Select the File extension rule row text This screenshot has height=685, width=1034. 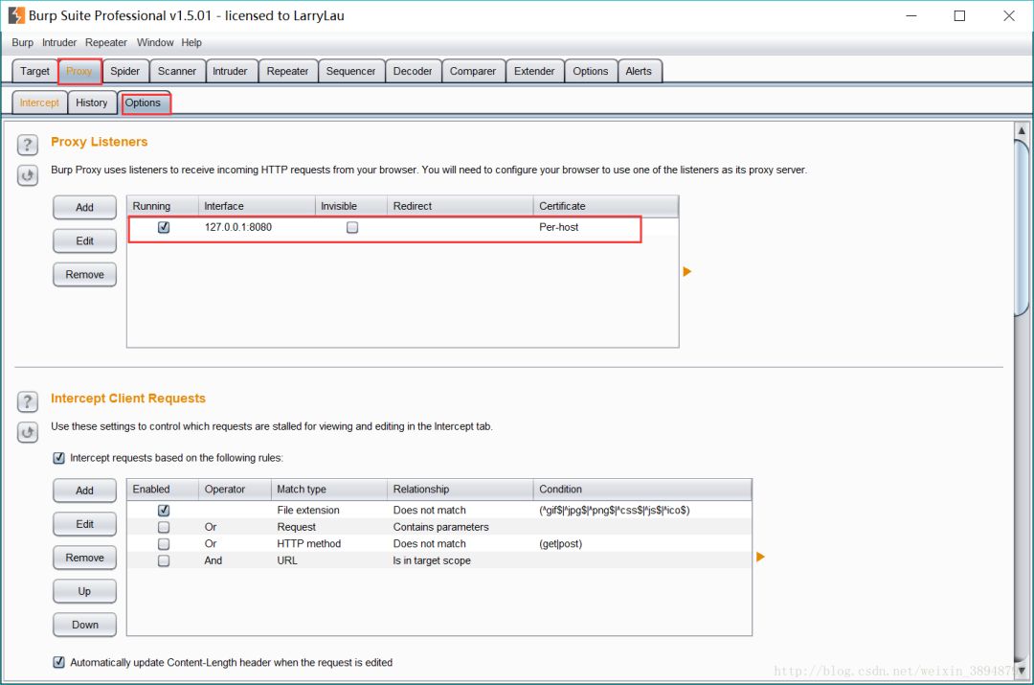tap(308, 510)
